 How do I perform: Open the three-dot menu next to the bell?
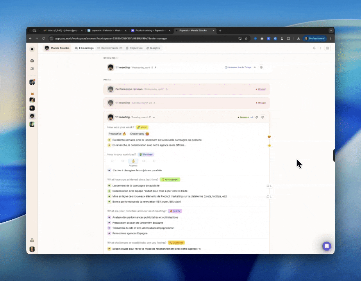click(x=320, y=48)
